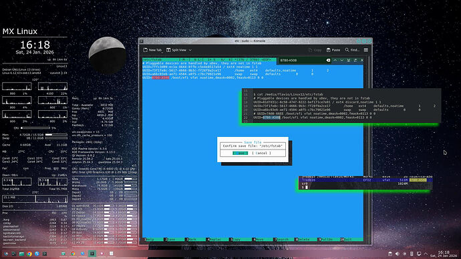Click the Konsole window scrollbar
The height and width of the screenshot is (259, 461).
point(369,149)
